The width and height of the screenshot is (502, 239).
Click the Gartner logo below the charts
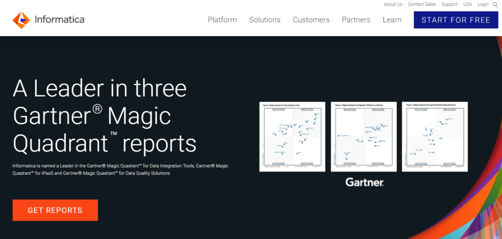point(364,182)
